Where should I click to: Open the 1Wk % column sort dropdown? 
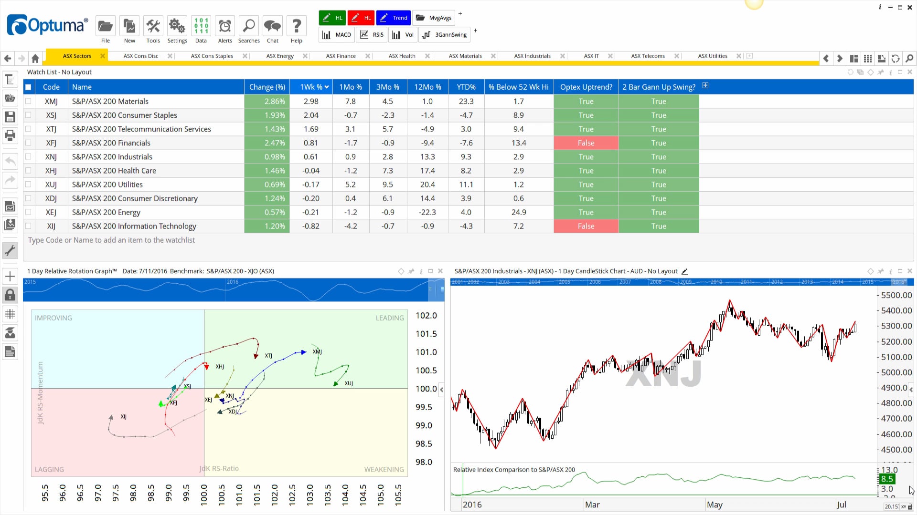point(327,87)
